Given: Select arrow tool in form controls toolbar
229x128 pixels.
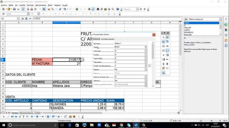Looking at the screenshot, I should click(x=164, y=37).
